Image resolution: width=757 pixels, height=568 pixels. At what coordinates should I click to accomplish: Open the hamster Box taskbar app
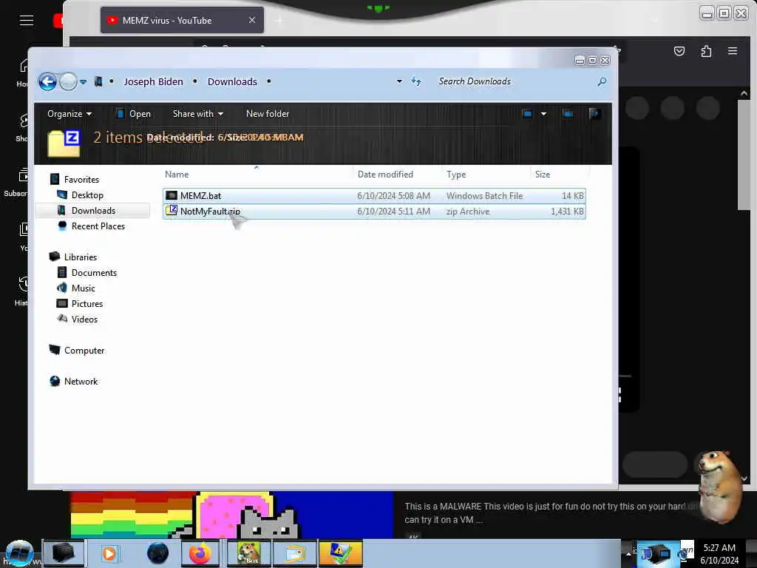(248, 553)
